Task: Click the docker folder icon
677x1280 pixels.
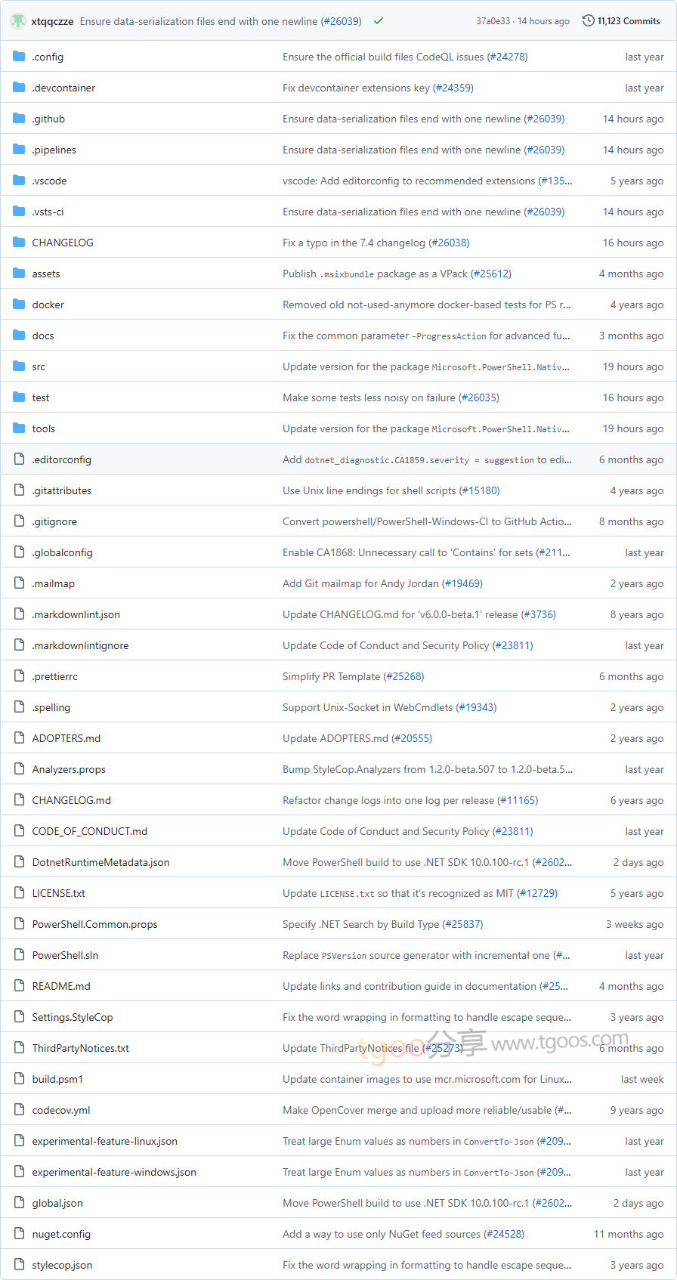Action: point(19,305)
